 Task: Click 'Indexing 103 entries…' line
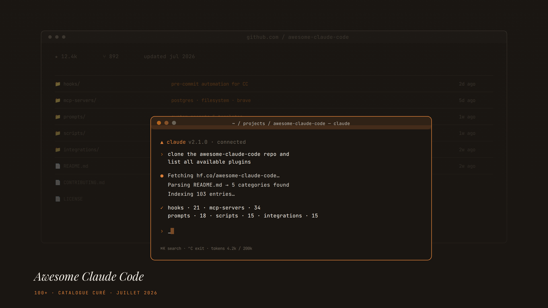pyautogui.click(x=201, y=194)
